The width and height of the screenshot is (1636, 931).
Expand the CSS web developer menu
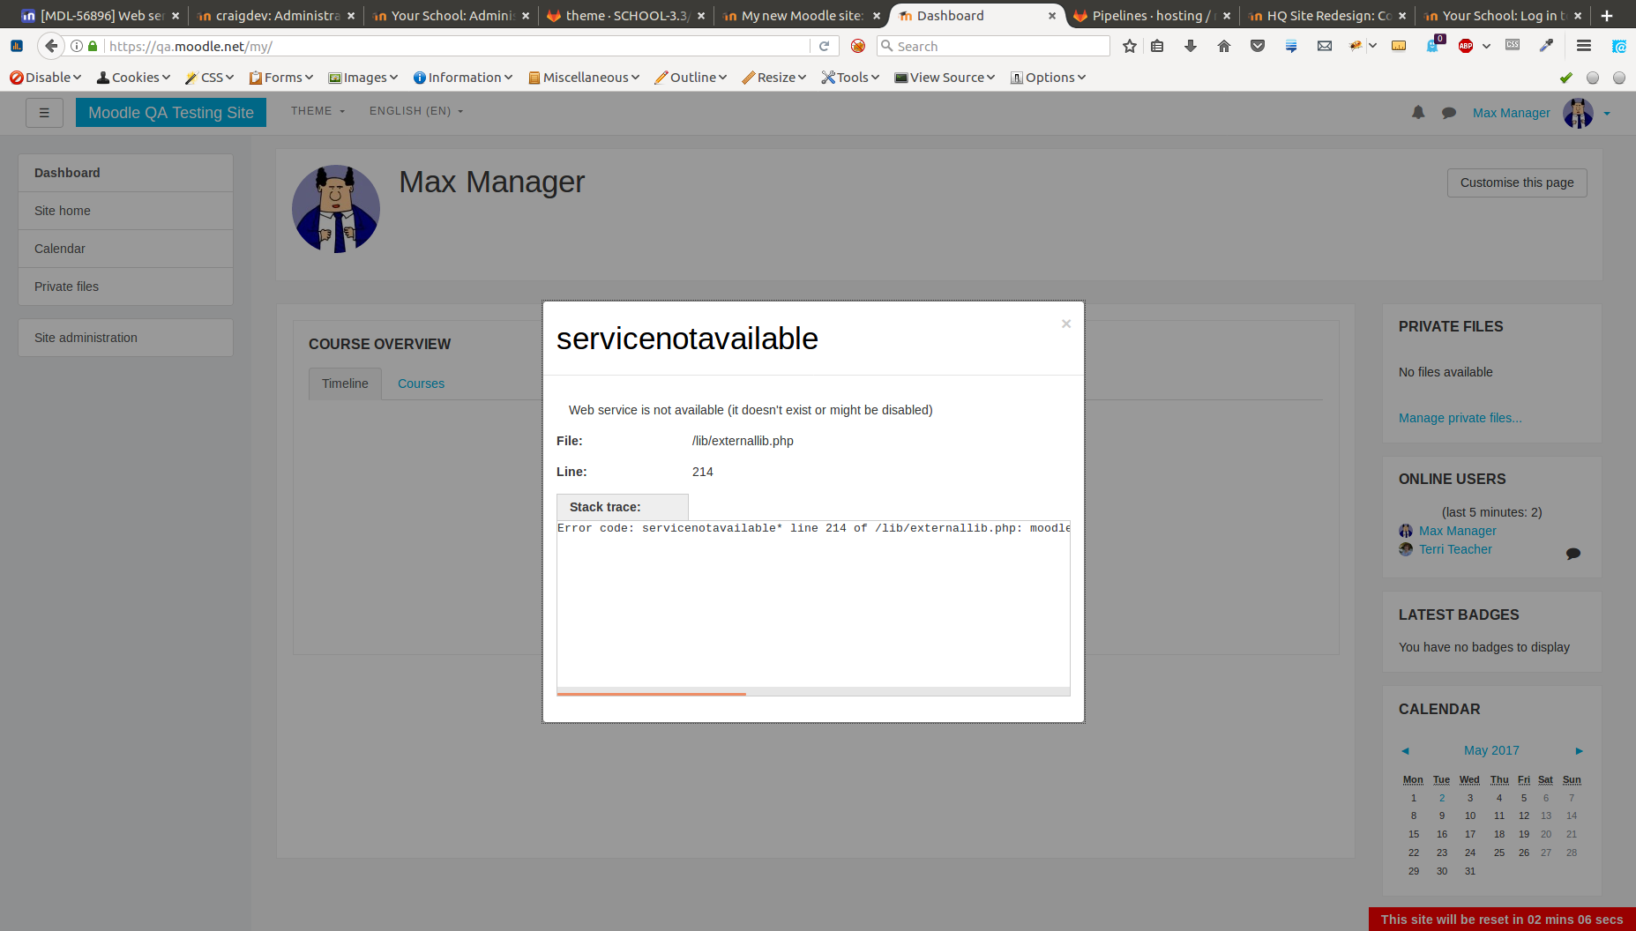210,78
